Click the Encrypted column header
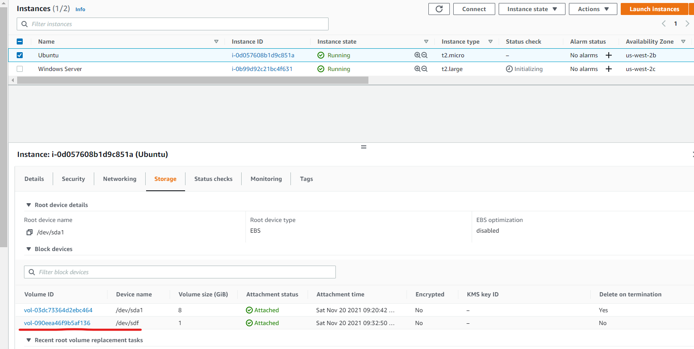Viewport: 694px width, 349px height. [430, 294]
